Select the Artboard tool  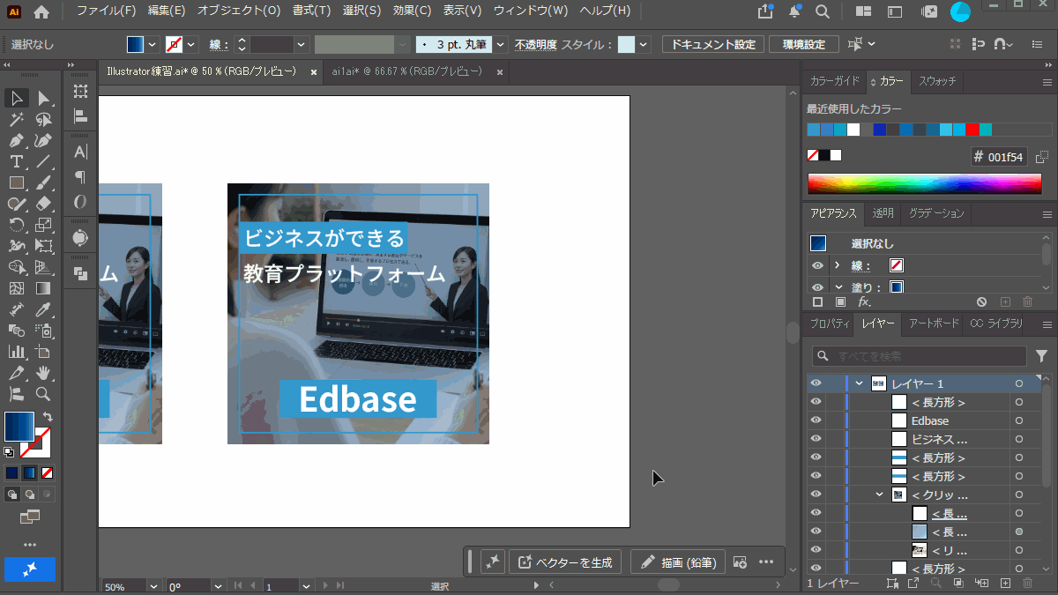point(43,352)
